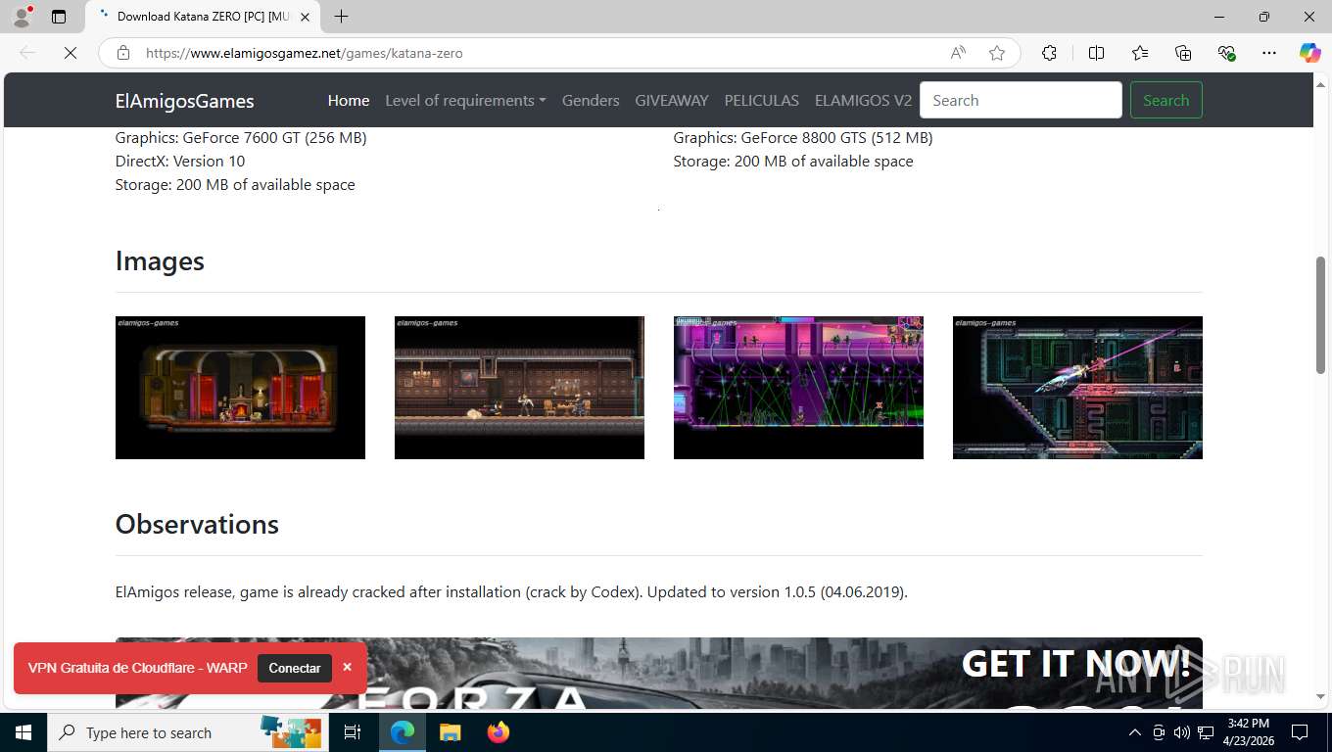This screenshot has width=1332, height=752.
Task: Open the ELAMIGOS V2 nav link
Action: click(x=863, y=100)
